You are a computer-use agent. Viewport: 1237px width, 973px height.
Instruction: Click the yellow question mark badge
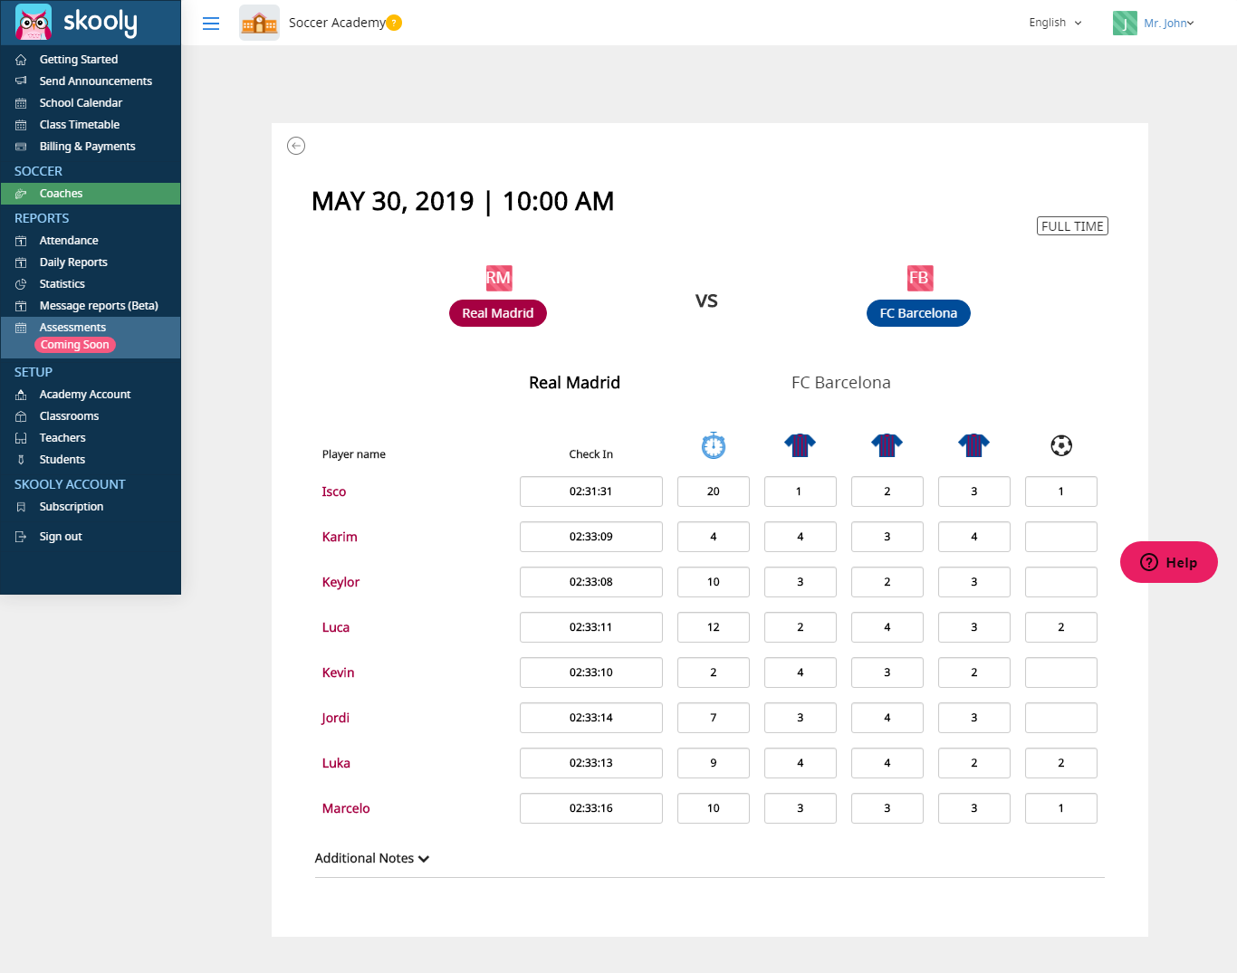coord(394,23)
